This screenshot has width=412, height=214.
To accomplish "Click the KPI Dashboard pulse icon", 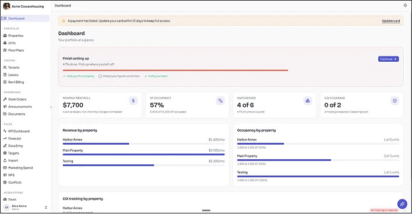I will coord(5,131).
